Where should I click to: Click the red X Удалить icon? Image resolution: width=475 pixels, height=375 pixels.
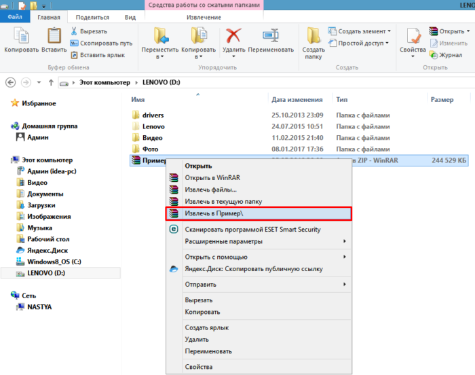pyautogui.click(x=233, y=36)
